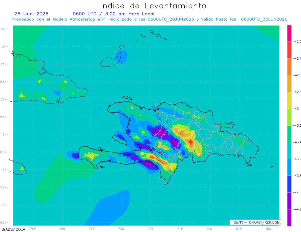Pick the violet bottom segment below -44.2

pos(289,218)
